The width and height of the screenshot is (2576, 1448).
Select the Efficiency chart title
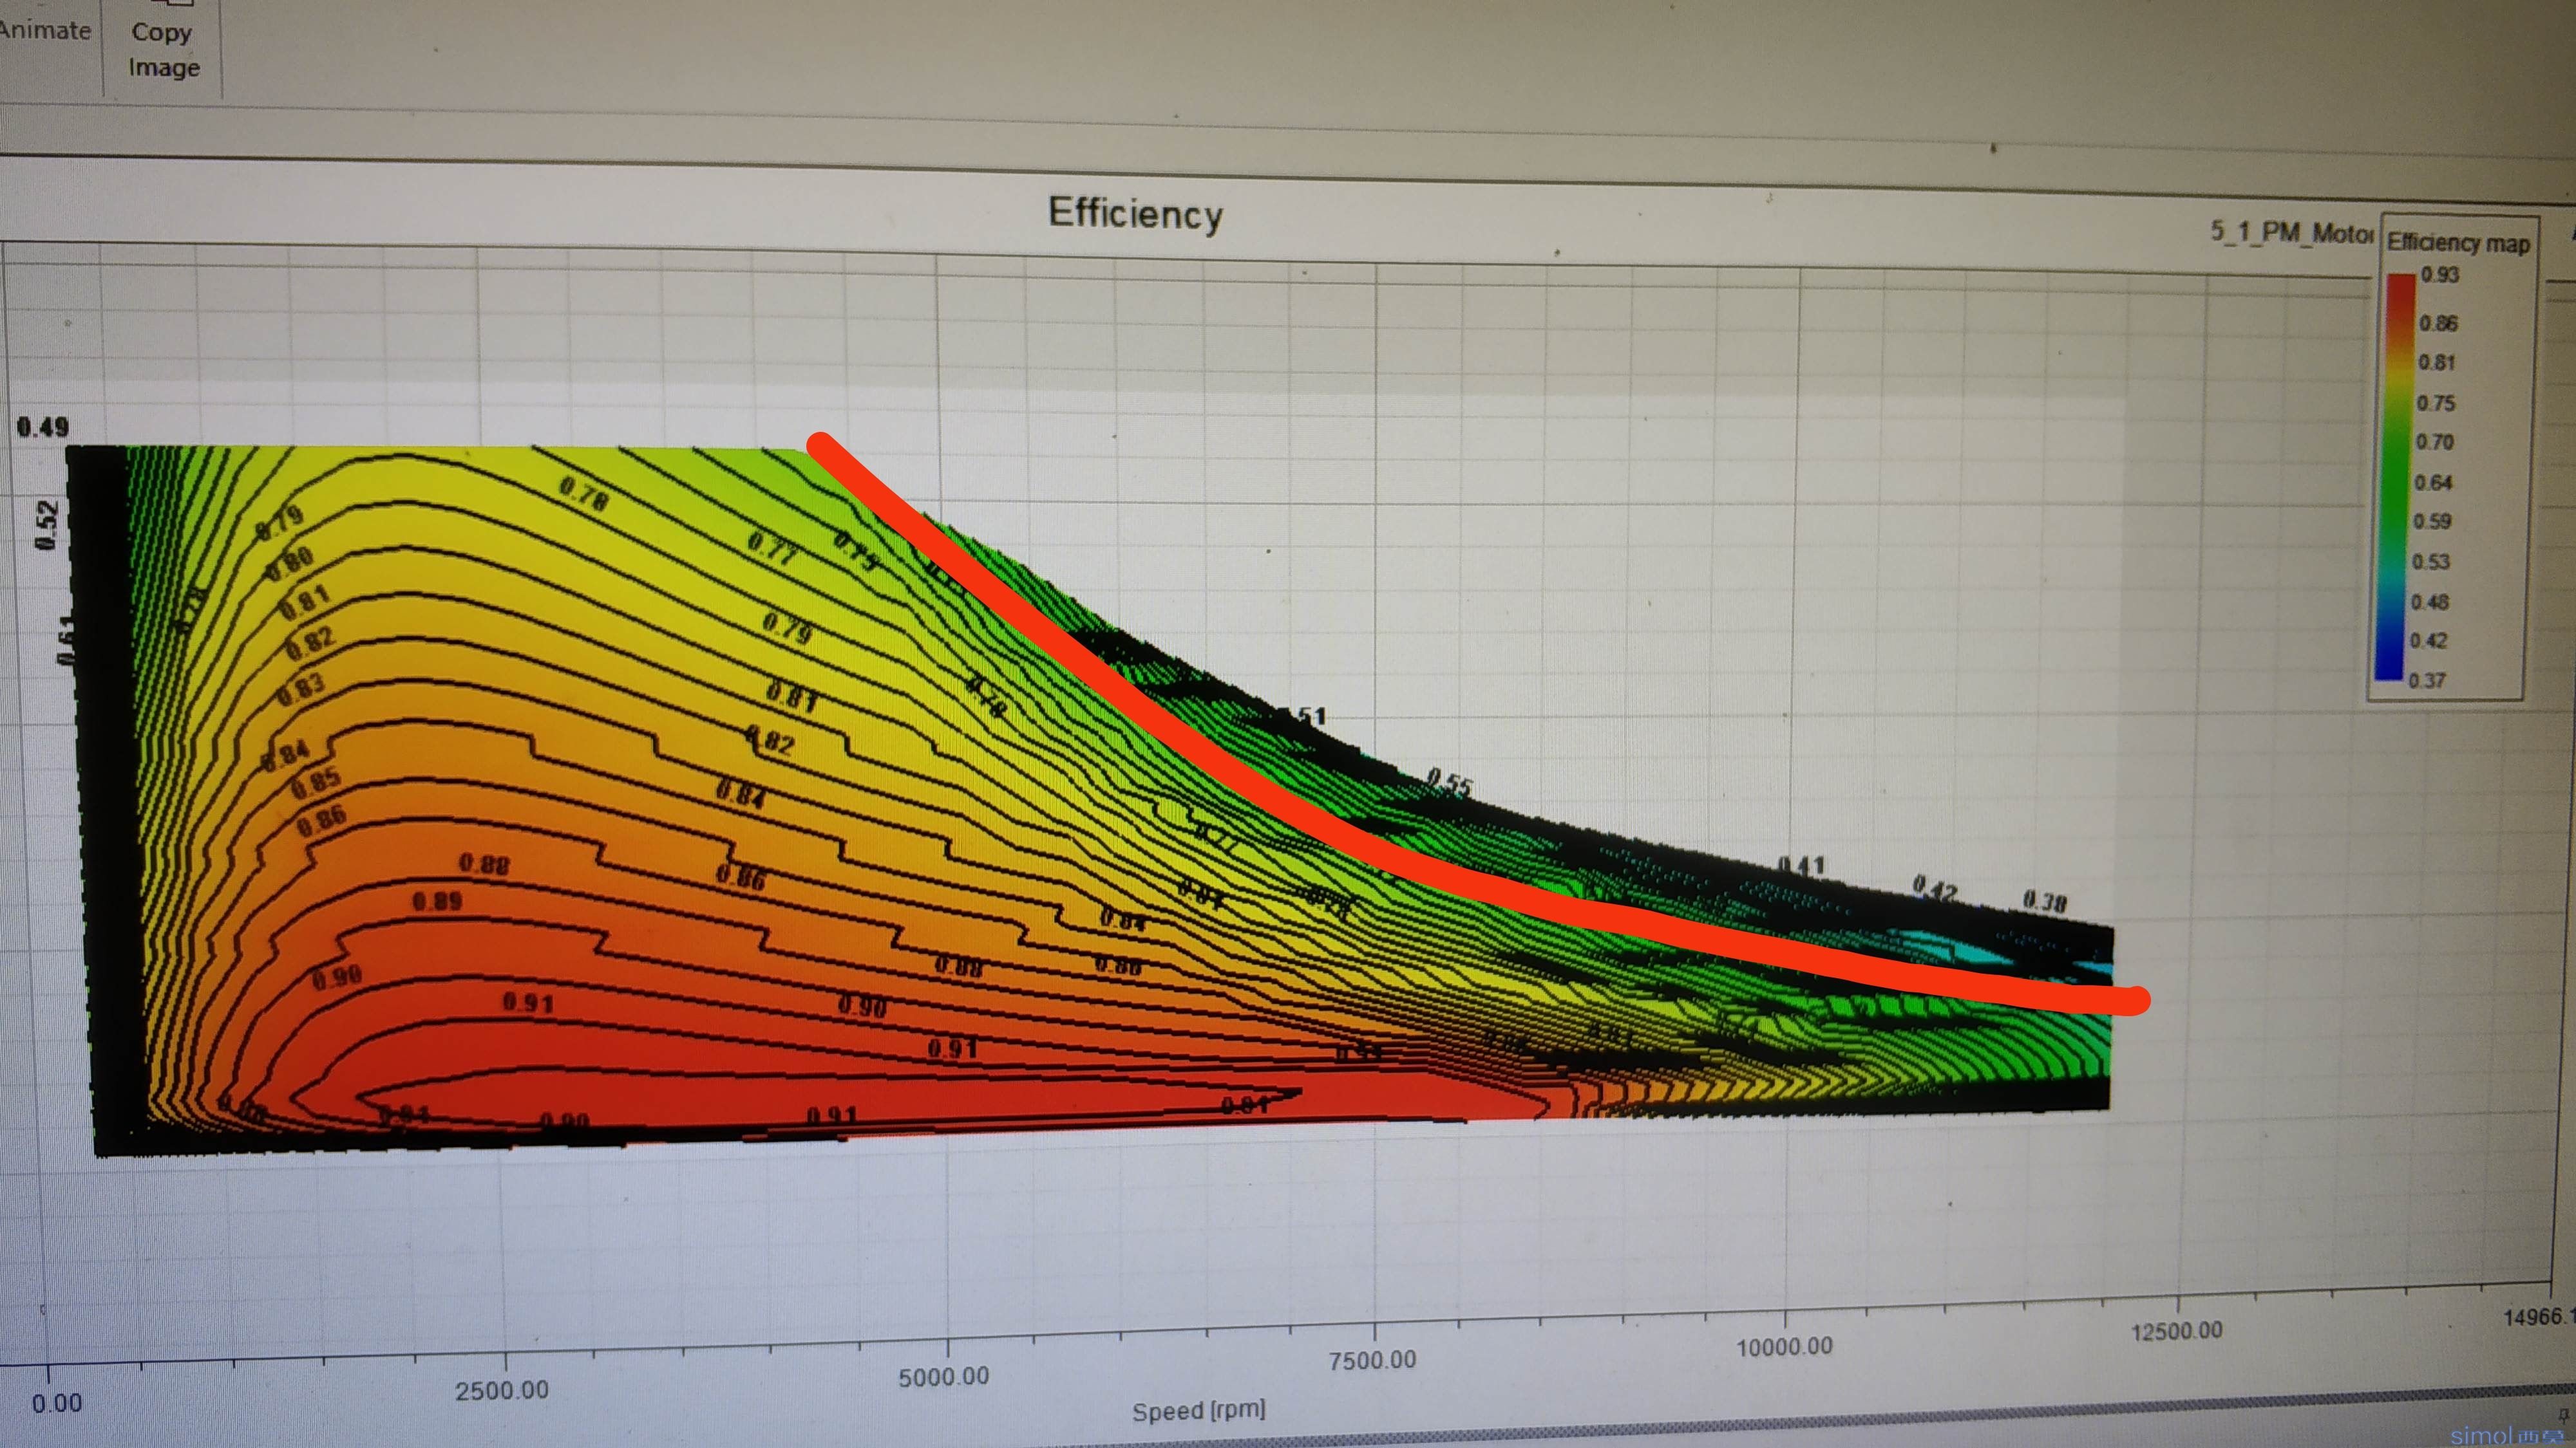1135,214
